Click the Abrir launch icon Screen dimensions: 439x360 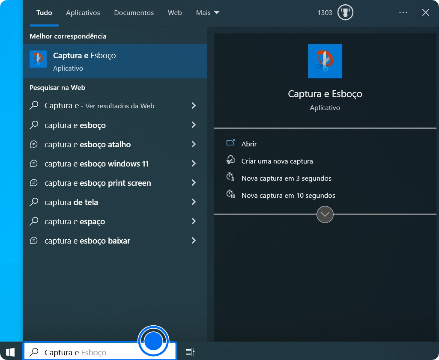pos(231,144)
